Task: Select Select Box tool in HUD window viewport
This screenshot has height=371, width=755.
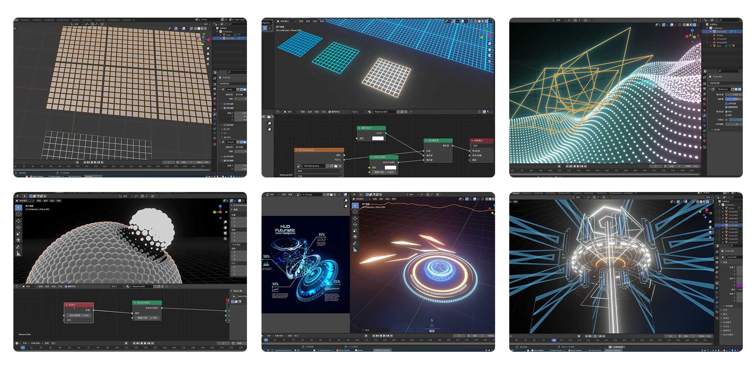Action: coord(355,205)
